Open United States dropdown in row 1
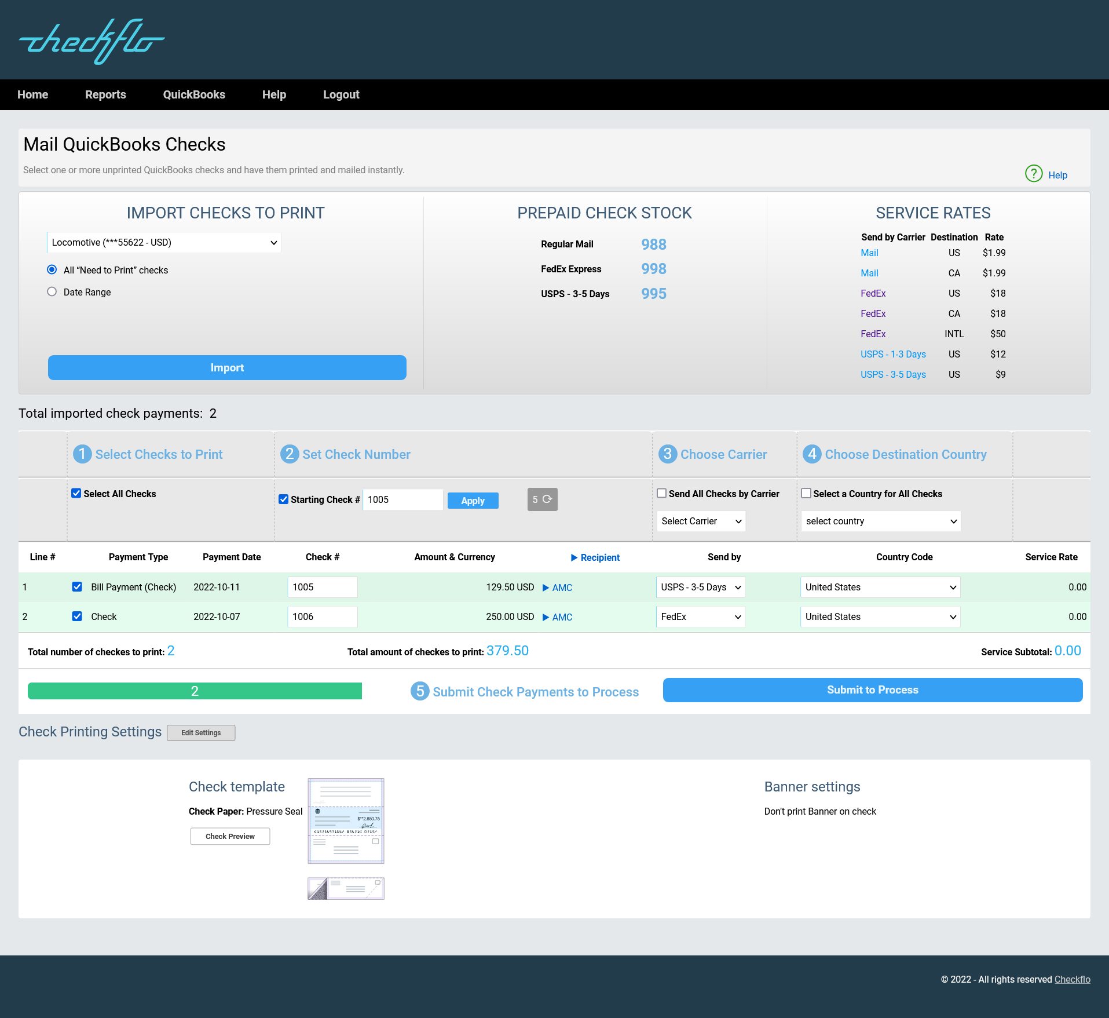 coord(880,587)
